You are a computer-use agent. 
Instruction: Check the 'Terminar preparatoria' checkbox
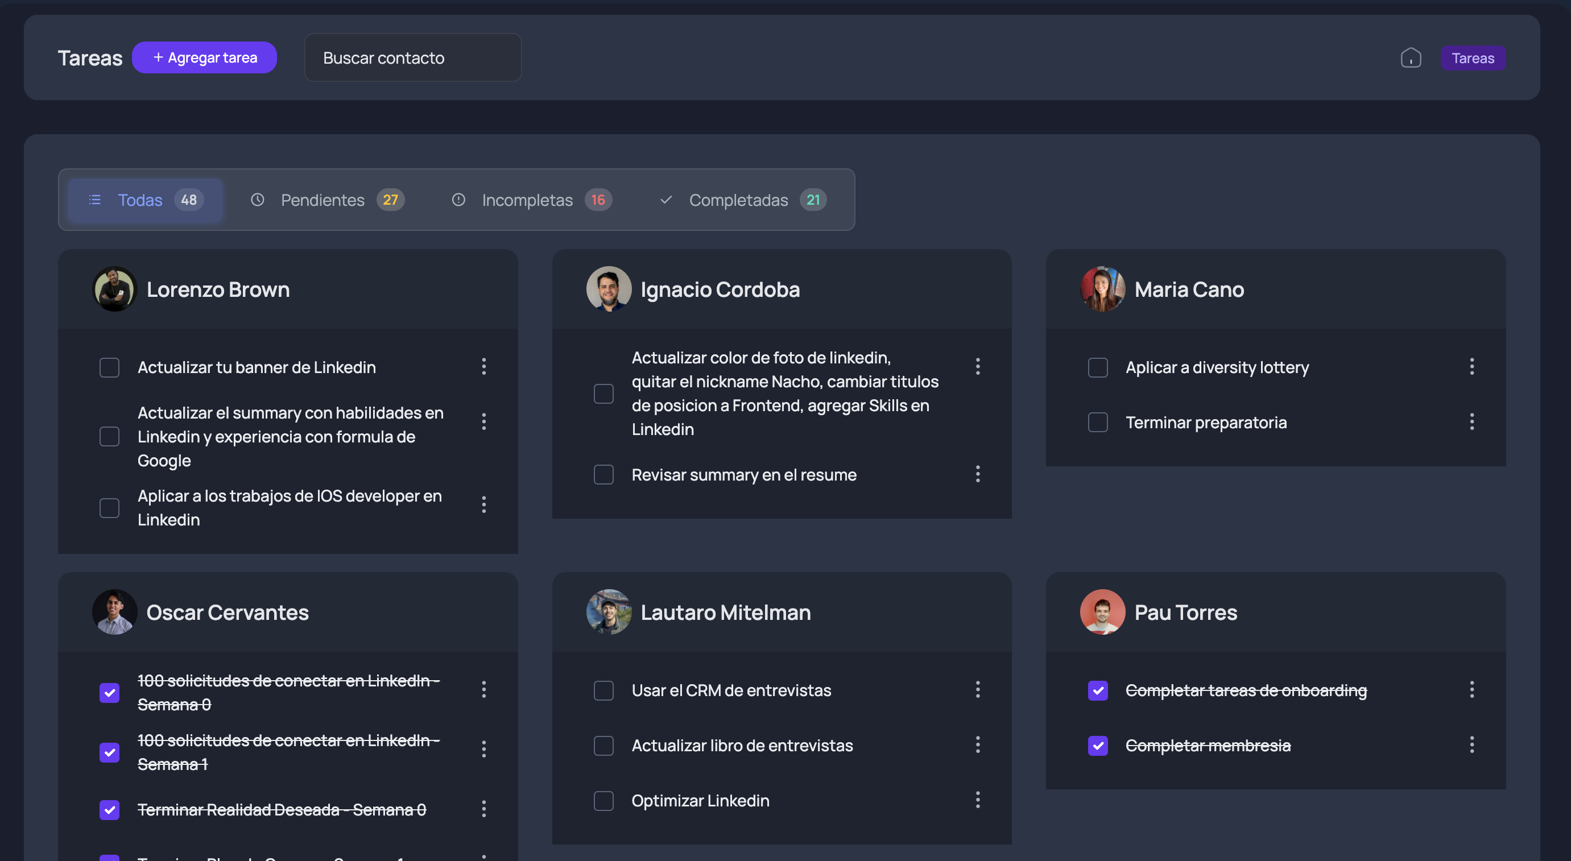point(1098,421)
